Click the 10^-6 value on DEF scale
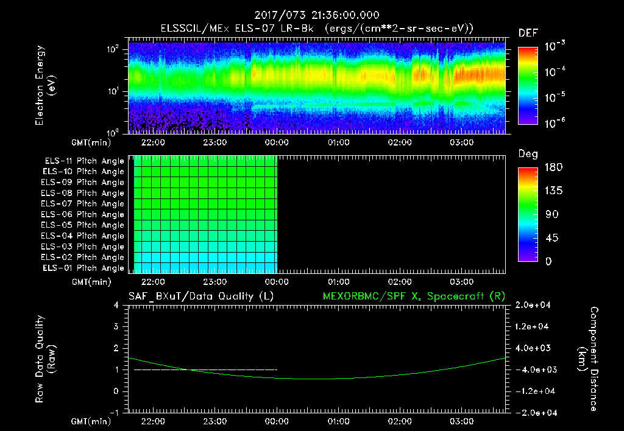The image size is (624, 431). (x=555, y=123)
